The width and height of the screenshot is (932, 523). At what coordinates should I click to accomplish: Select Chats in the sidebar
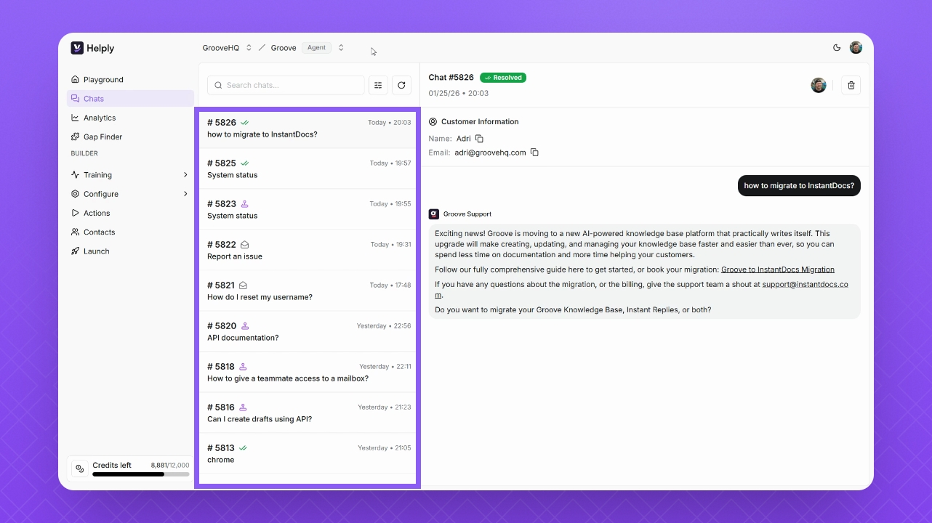click(x=130, y=99)
